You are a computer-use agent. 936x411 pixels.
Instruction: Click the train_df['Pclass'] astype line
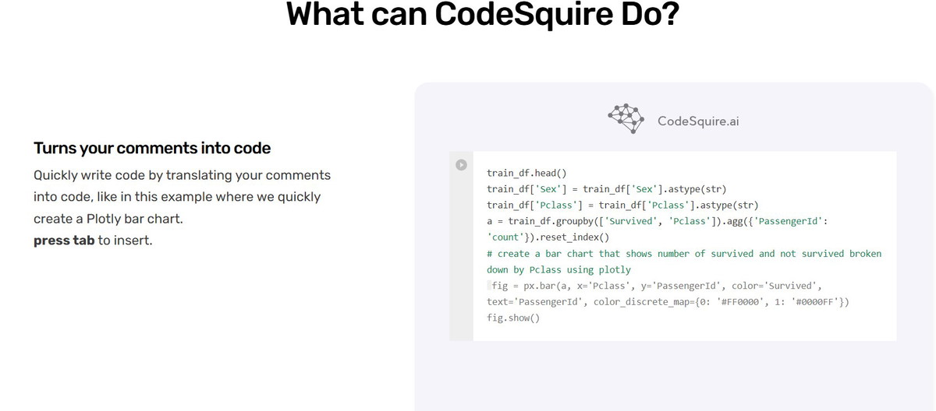(622, 205)
